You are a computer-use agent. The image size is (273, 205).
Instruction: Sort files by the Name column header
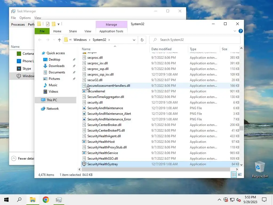[115, 49]
